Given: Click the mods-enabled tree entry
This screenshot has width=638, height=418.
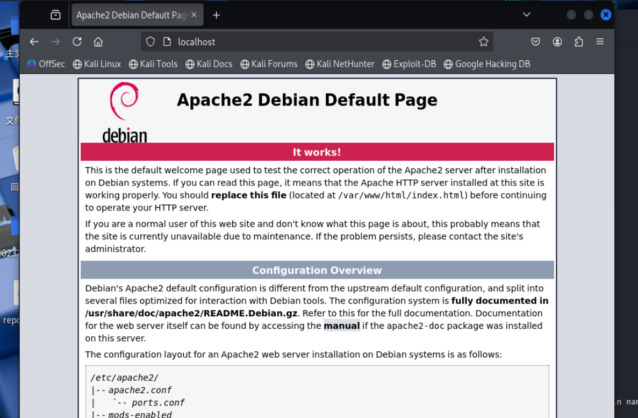Looking at the screenshot, I should point(140,414).
